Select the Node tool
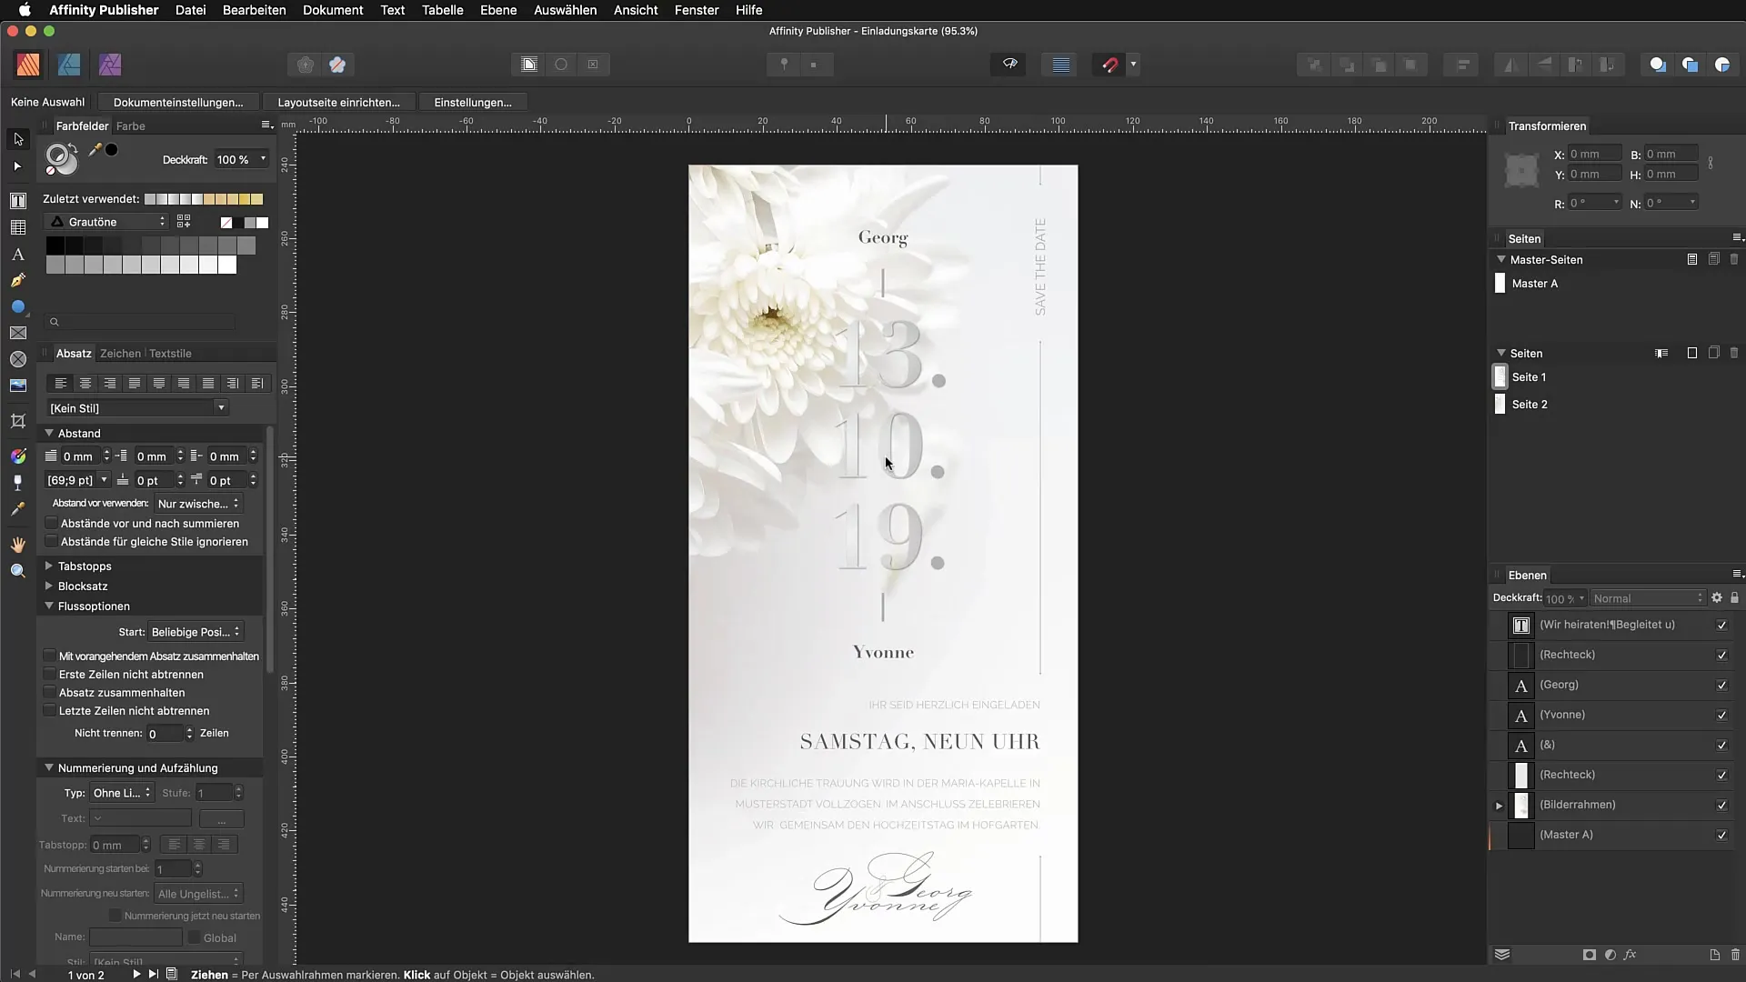This screenshot has height=982, width=1746. pyautogui.click(x=18, y=166)
